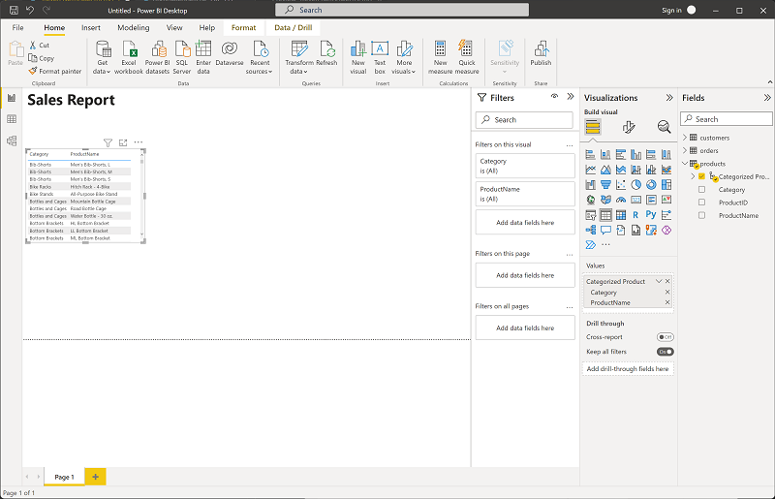This screenshot has width=775, height=499.
Task: Open the Analytics magnifier pane
Action: [664, 127]
